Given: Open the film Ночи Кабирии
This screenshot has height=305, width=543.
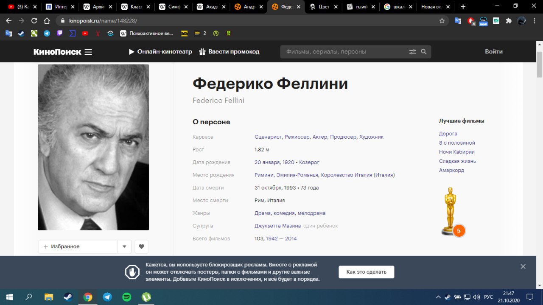Looking at the screenshot, I should (x=457, y=152).
